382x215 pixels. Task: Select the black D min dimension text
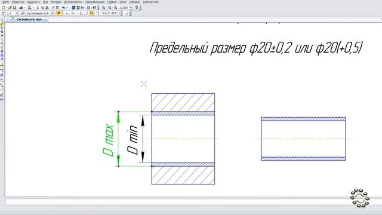[133, 140]
